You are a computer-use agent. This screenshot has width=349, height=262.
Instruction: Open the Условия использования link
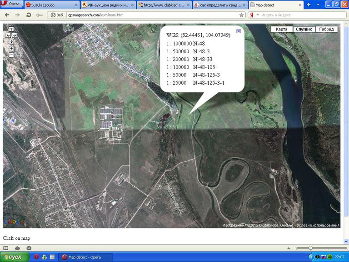(318, 225)
